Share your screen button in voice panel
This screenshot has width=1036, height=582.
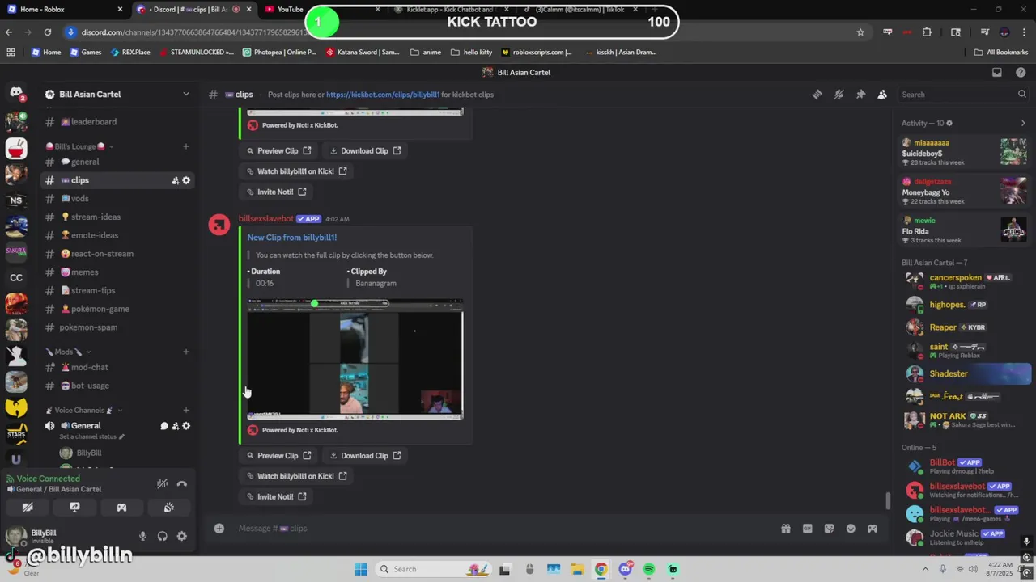(74, 508)
